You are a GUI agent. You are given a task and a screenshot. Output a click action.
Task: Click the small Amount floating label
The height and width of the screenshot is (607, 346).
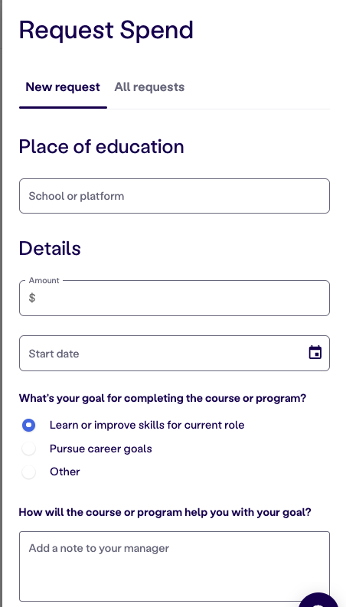click(44, 280)
